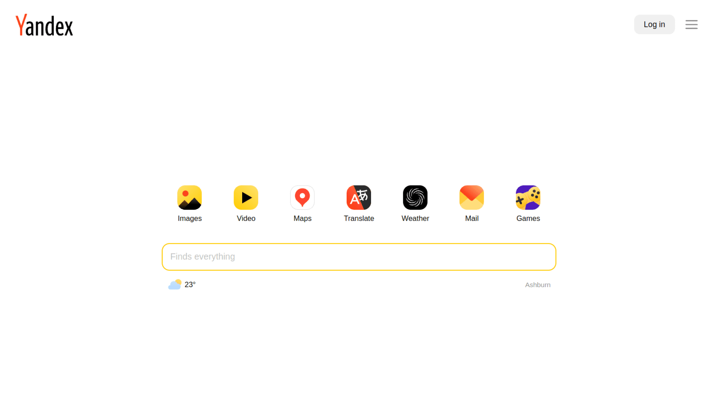Click the Yandex logo home button
This screenshot has width=711, height=400.
coord(44,24)
